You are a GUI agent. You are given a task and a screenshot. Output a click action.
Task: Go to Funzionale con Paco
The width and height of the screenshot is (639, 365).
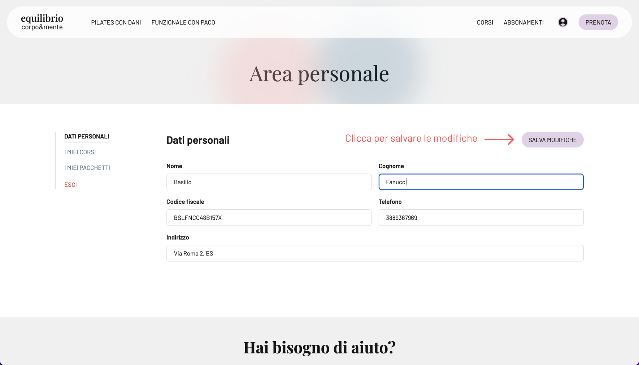[x=183, y=22]
